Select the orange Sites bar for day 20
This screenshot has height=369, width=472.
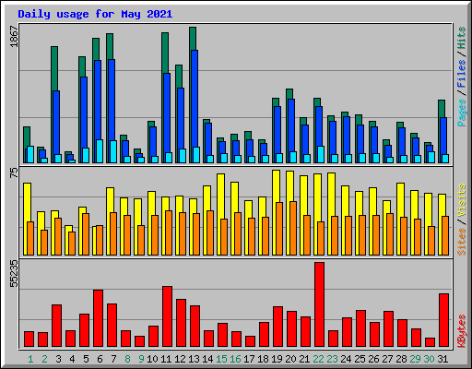pyautogui.click(x=293, y=228)
